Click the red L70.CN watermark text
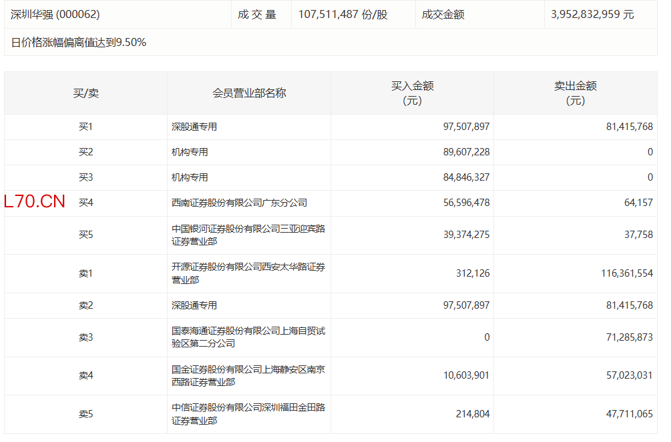The image size is (671, 442). pos(35,202)
